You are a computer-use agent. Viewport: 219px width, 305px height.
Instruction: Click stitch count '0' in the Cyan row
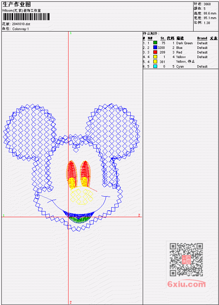[x=164, y=66]
